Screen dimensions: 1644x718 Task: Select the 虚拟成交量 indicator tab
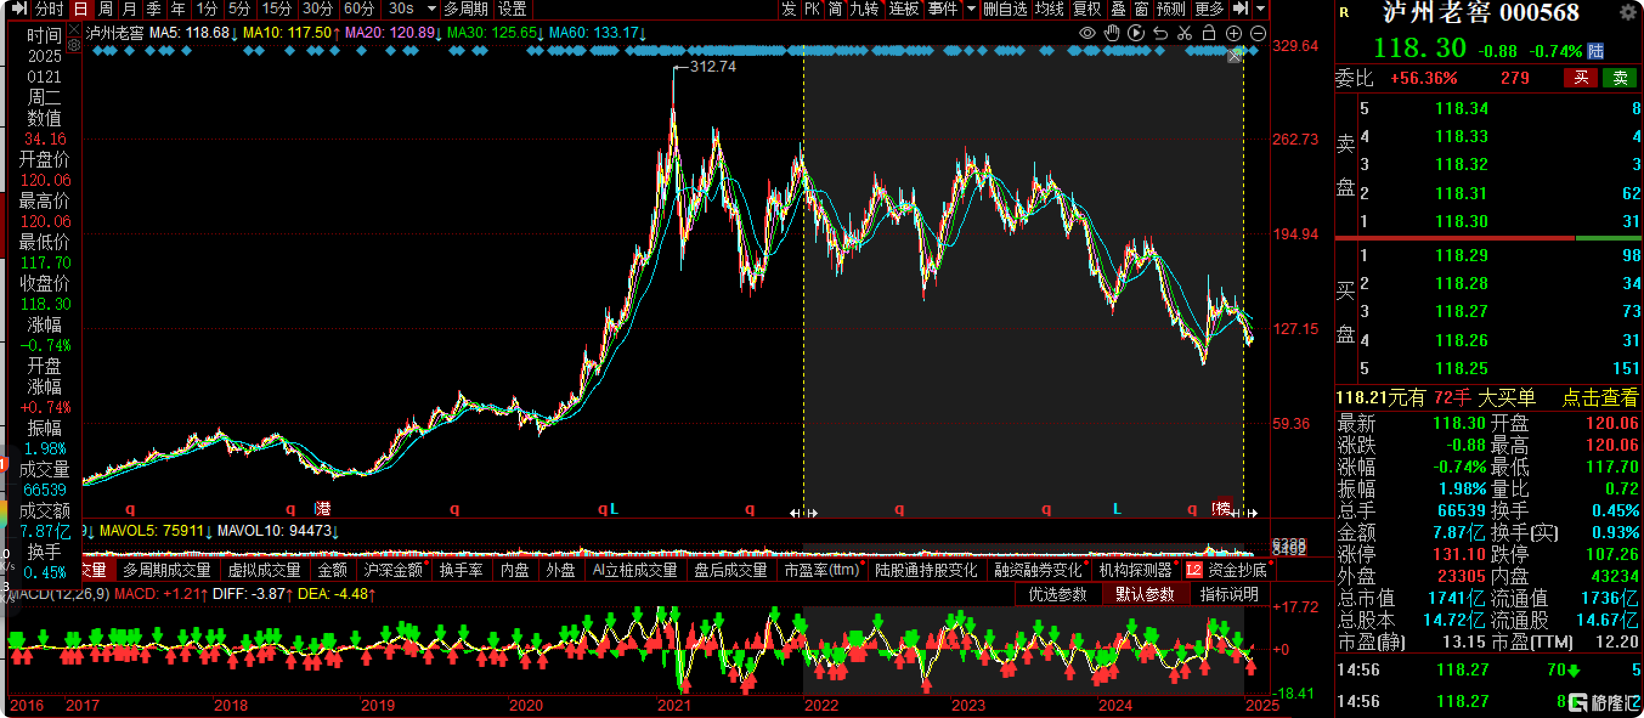[x=264, y=570]
